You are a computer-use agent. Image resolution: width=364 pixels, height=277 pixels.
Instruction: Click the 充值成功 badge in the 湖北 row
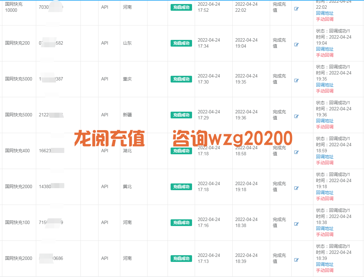tap(181, 151)
